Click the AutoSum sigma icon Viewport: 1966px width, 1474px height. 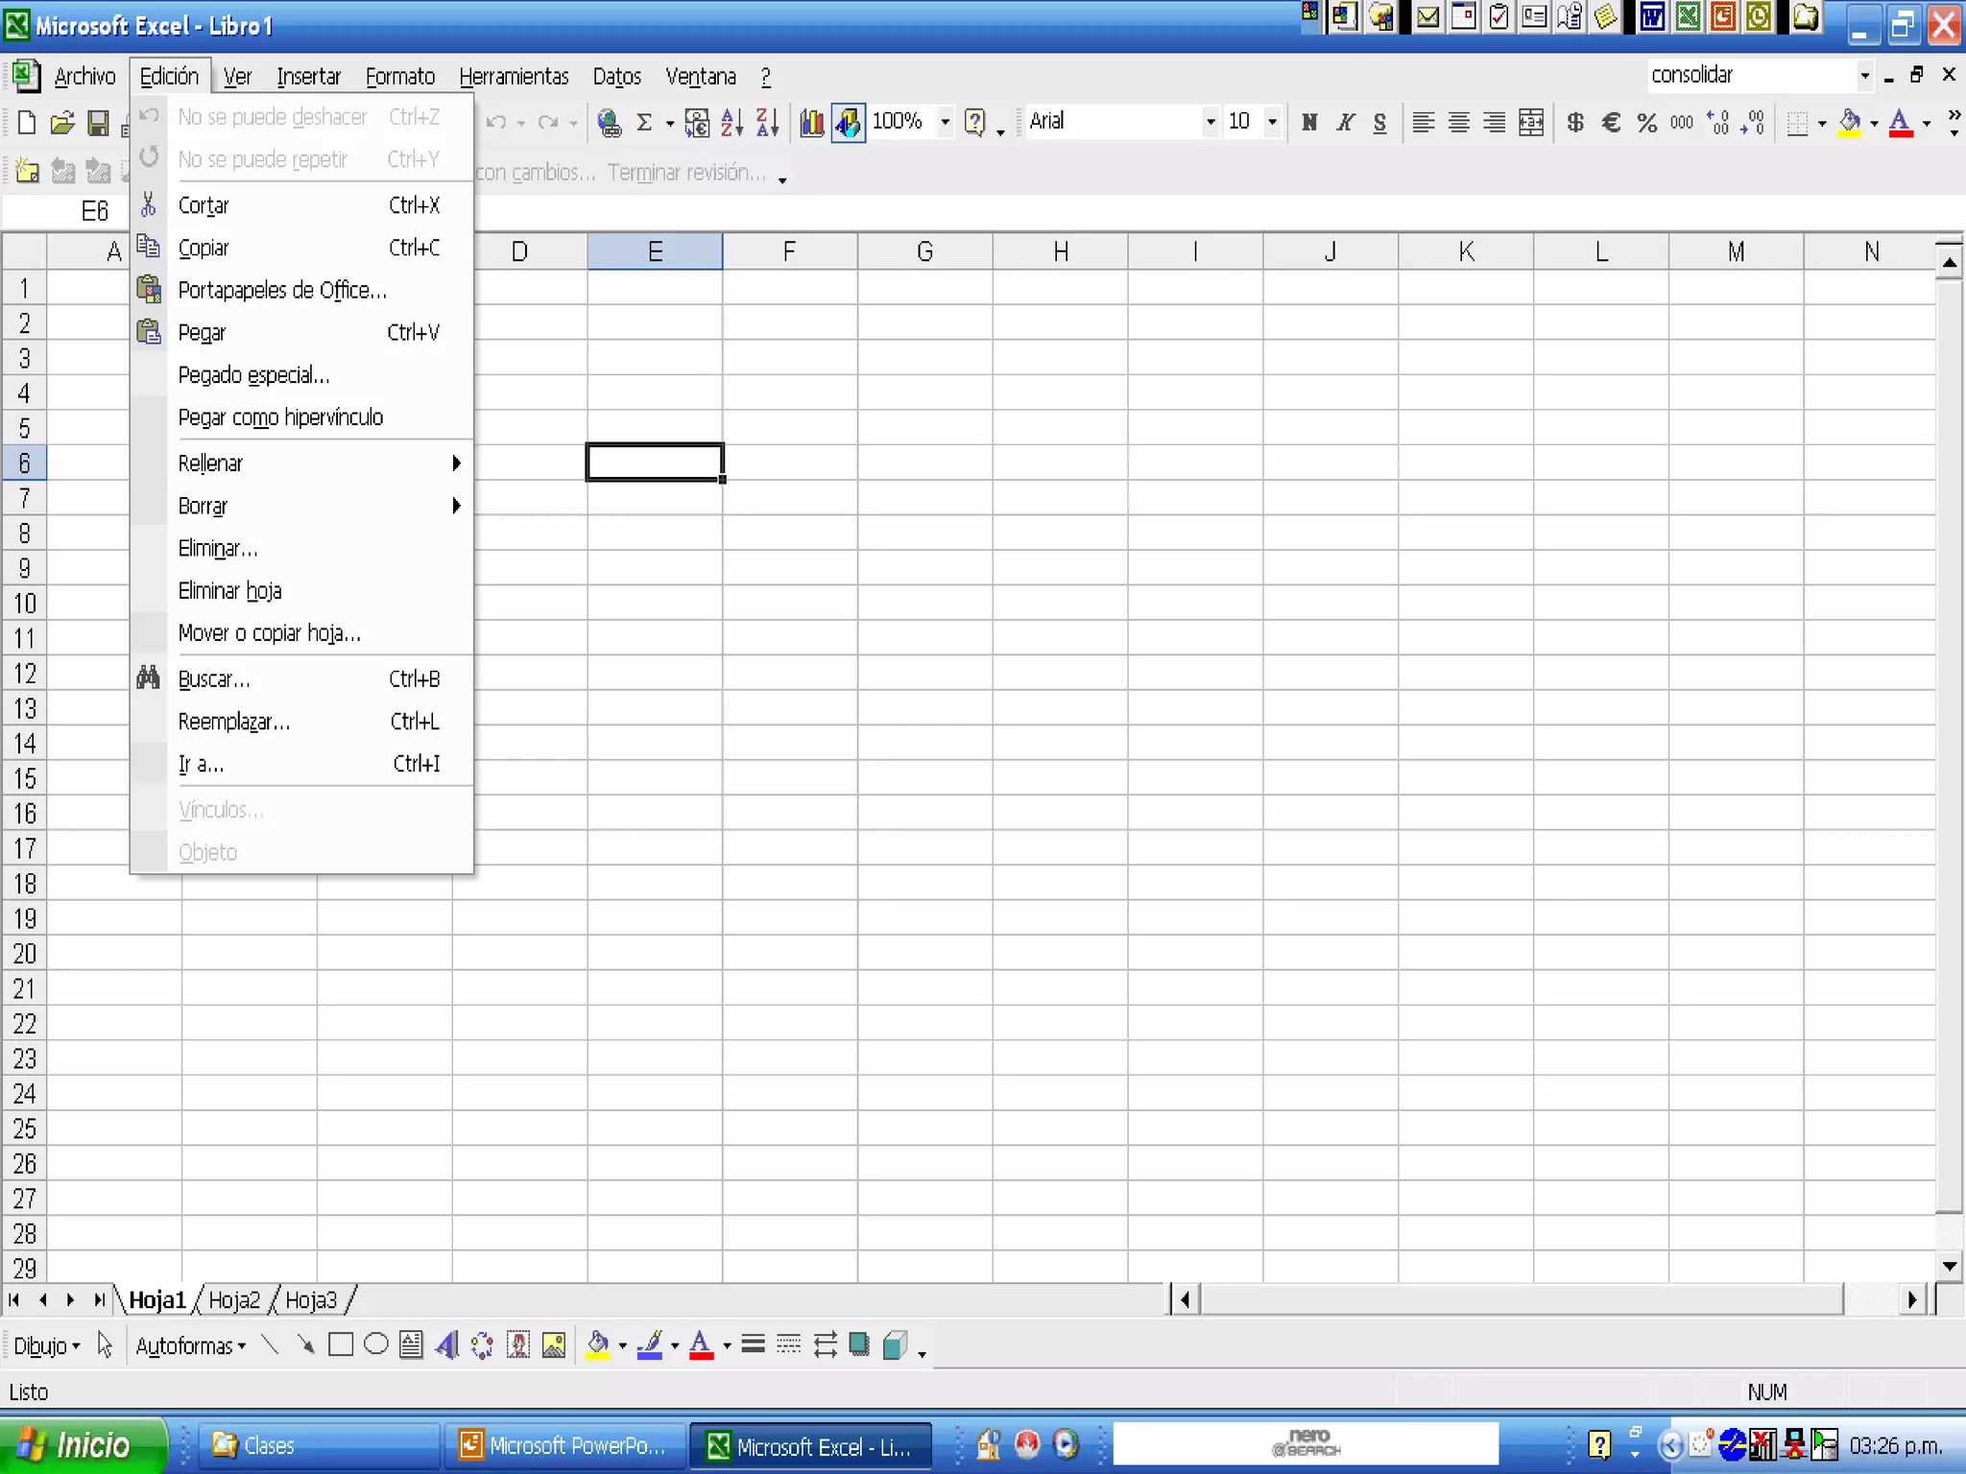pyautogui.click(x=644, y=122)
